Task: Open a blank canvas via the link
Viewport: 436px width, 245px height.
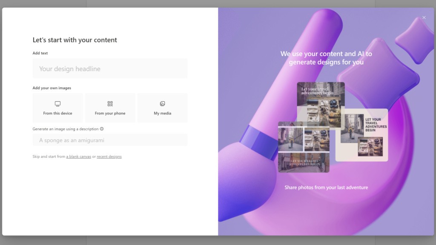Action: 79,157
